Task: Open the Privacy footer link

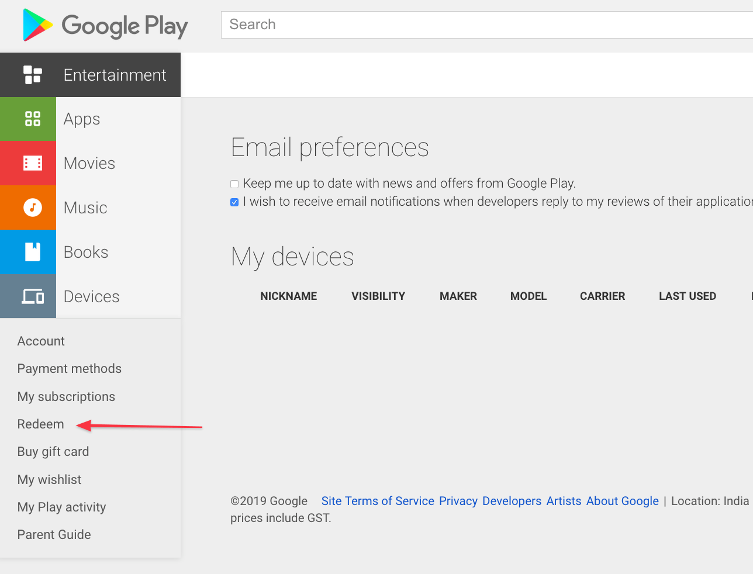Action: point(458,501)
